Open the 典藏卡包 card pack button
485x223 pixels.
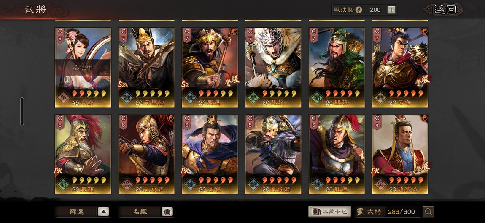tap(330, 212)
